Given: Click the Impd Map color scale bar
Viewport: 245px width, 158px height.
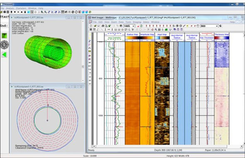Looking at the screenshot, I should pos(162,38).
